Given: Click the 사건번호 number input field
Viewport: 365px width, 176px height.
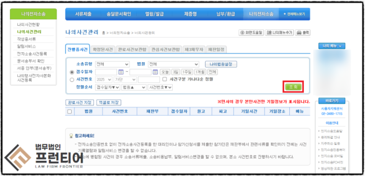Looking at the screenshot, I should tap(149, 79).
